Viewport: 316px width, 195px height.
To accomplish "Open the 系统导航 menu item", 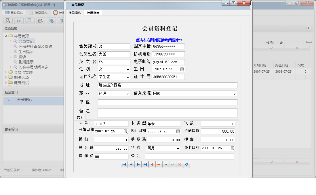I will click(x=16, y=12).
